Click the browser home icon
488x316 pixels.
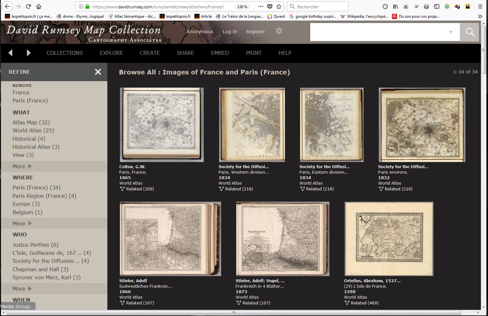point(39,6)
